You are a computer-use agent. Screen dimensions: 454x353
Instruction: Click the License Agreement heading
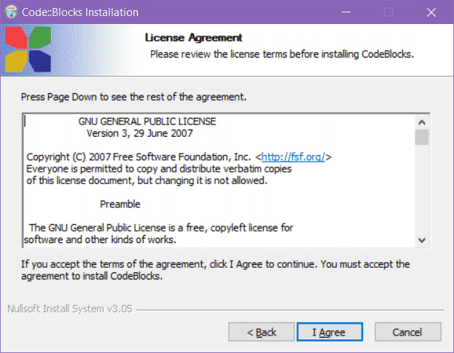coord(193,38)
